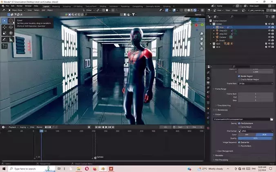This screenshot has height=172, width=276.
Task: Enable the Placeholders checkbox
Action: tap(239, 146)
